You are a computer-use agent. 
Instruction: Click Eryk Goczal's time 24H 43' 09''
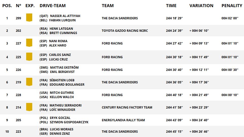[x=174, y=120]
